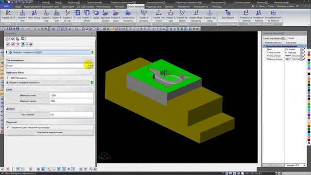Collapse the Limit section
This screenshot has height=175, width=311.
[x=91, y=89]
